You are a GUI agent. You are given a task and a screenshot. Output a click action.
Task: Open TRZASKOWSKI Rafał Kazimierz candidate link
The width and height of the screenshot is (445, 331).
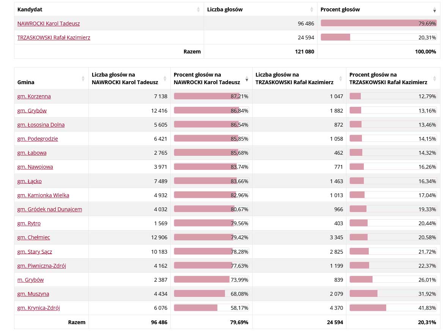point(54,38)
